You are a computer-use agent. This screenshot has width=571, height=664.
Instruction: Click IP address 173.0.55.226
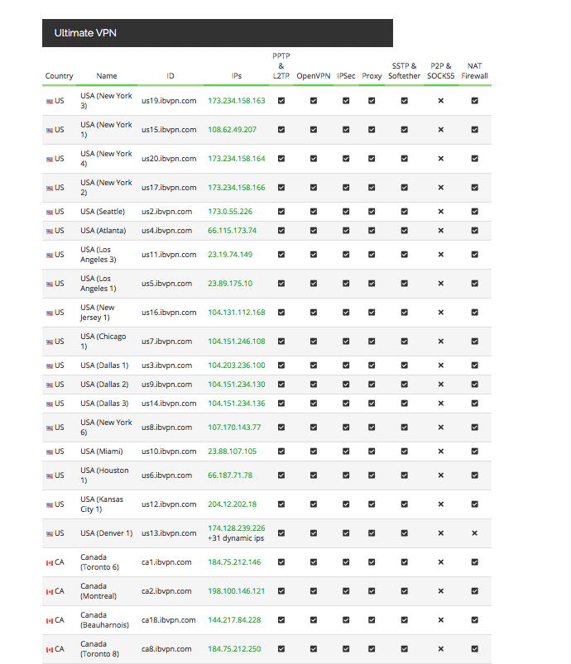[230, 212]
